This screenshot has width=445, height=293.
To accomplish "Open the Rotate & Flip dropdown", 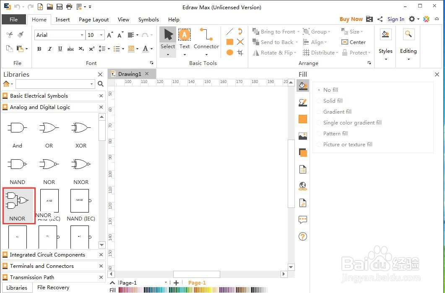I will (295, 53).
